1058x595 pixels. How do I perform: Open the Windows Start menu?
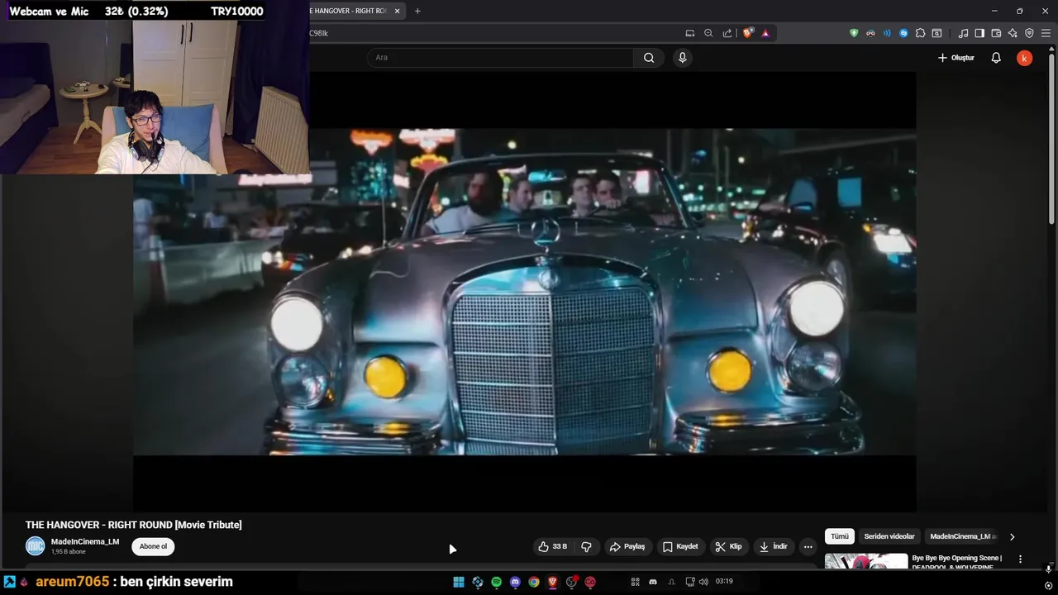pyautogui.click(x=459, y=582)
